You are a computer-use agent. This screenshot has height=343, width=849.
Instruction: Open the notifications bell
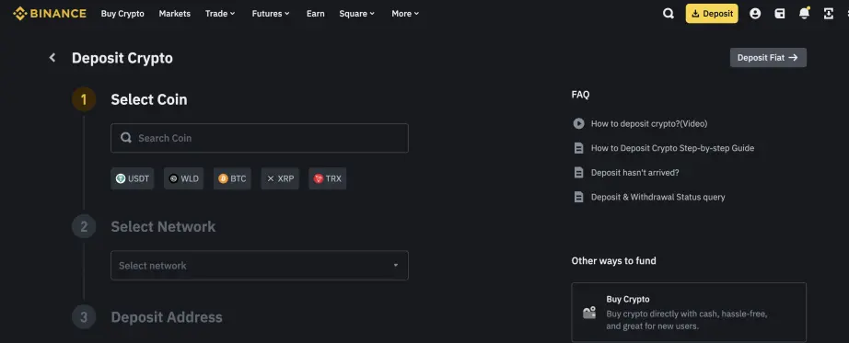tap(804, 13)
